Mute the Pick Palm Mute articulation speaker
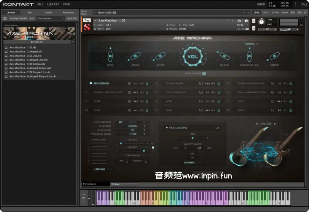Image resolution: width=309 pixels, height=212 pixels. pos(213,83)
